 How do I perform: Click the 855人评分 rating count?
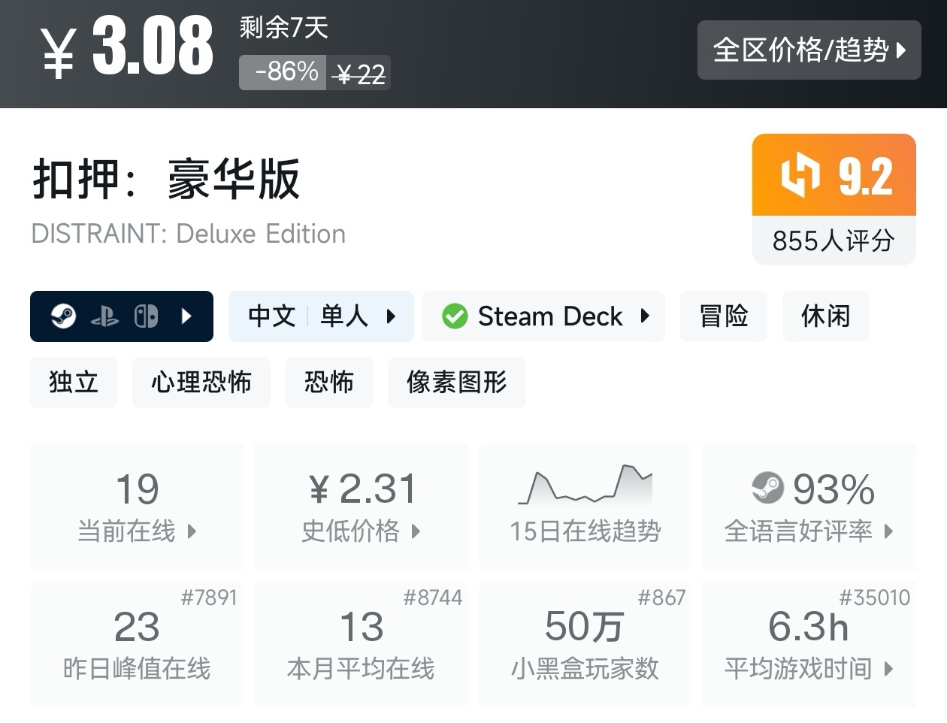[834, 241]
